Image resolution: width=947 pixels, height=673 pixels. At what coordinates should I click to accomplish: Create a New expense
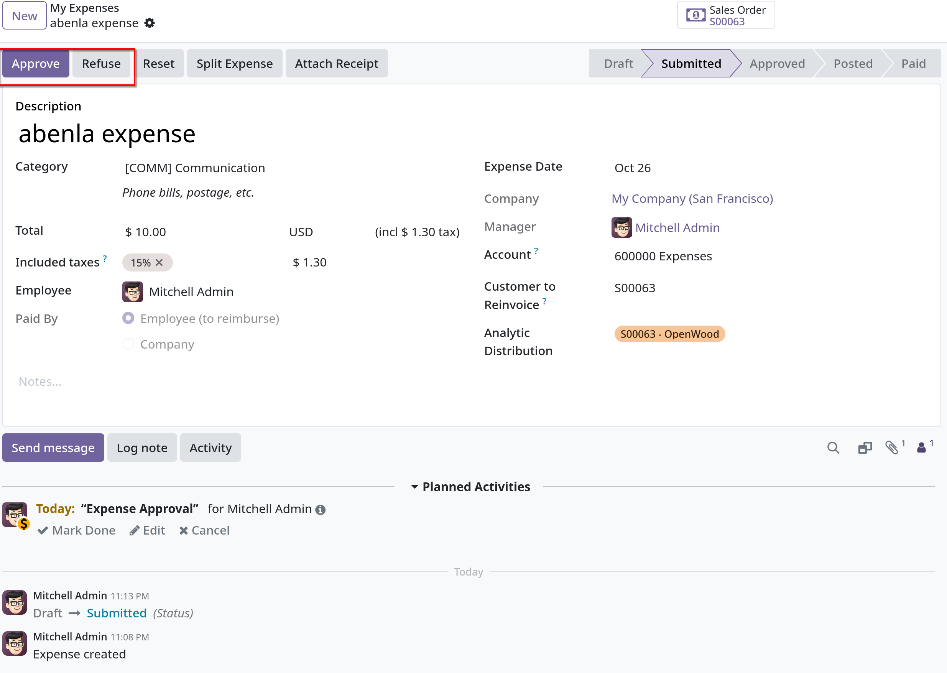(25, 15)
